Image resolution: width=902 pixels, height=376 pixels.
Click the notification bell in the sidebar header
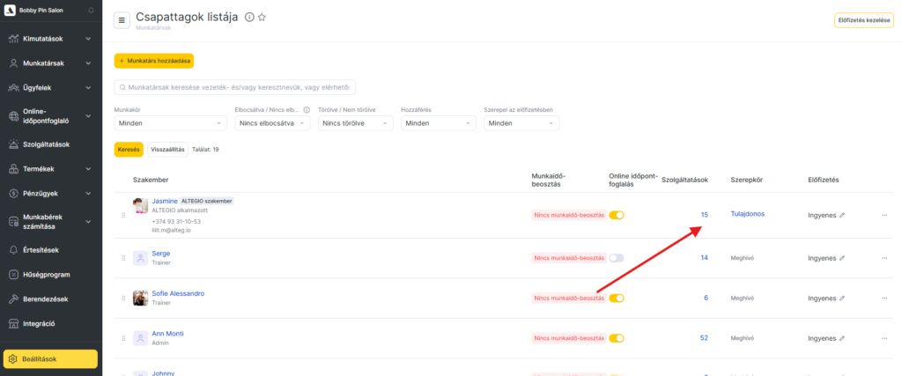(x=92, y=10)
